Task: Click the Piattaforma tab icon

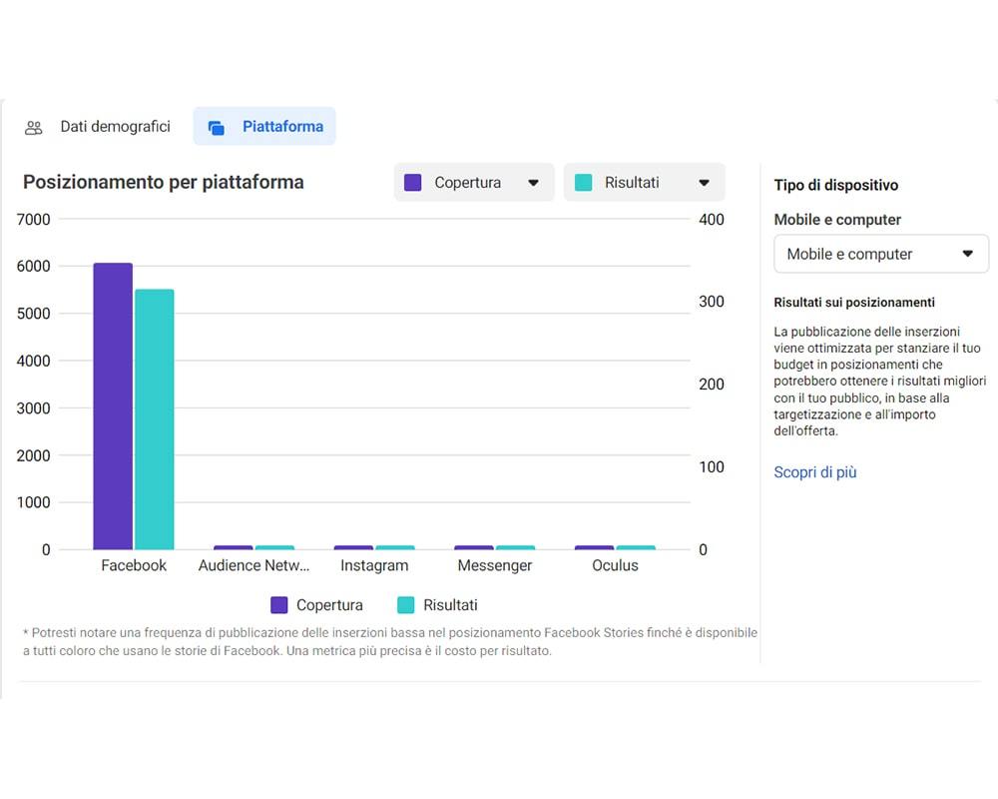Action: pos(217,128)
